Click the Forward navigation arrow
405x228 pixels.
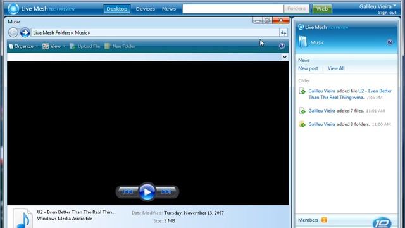click(25, 32)
